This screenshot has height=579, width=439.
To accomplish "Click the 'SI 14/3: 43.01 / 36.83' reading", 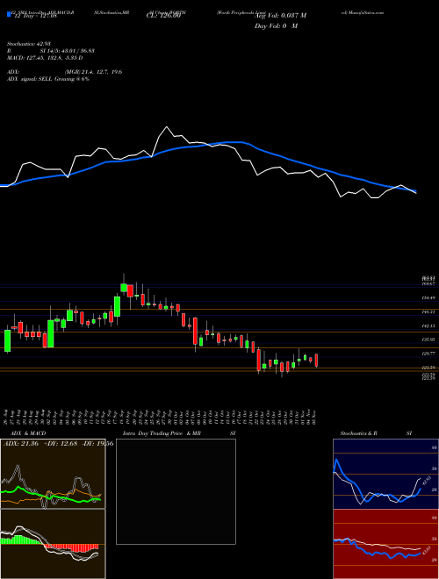I will click(x=68, y=51).
